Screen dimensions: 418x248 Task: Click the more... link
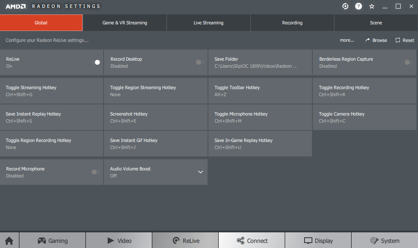coord(347,40)
